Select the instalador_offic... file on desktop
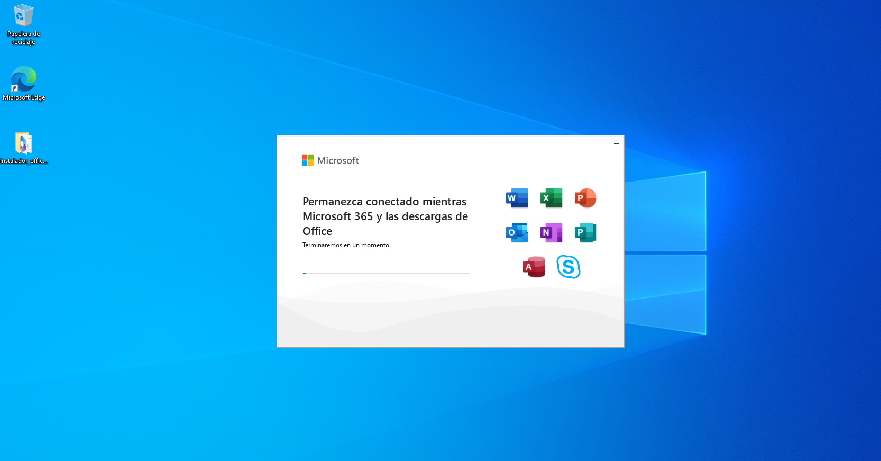Screen dimensions: 881x461 click(24, 148)
